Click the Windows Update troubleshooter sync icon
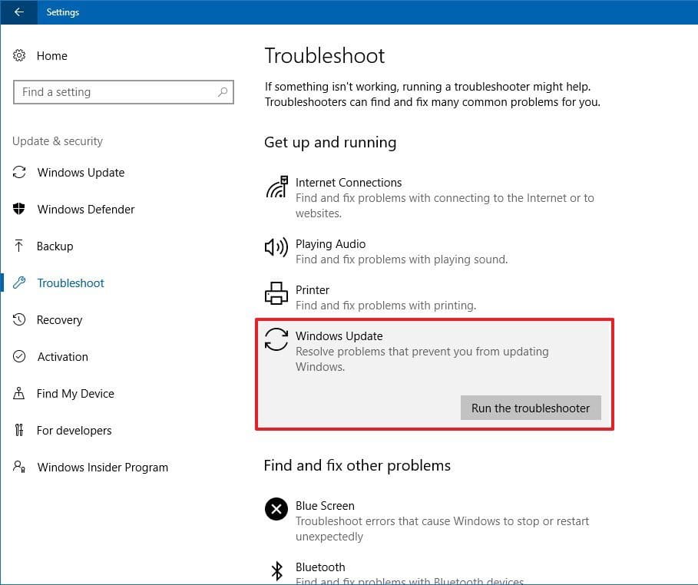The image size is (698, 585). pyautogui.click(x=276, y=339)
